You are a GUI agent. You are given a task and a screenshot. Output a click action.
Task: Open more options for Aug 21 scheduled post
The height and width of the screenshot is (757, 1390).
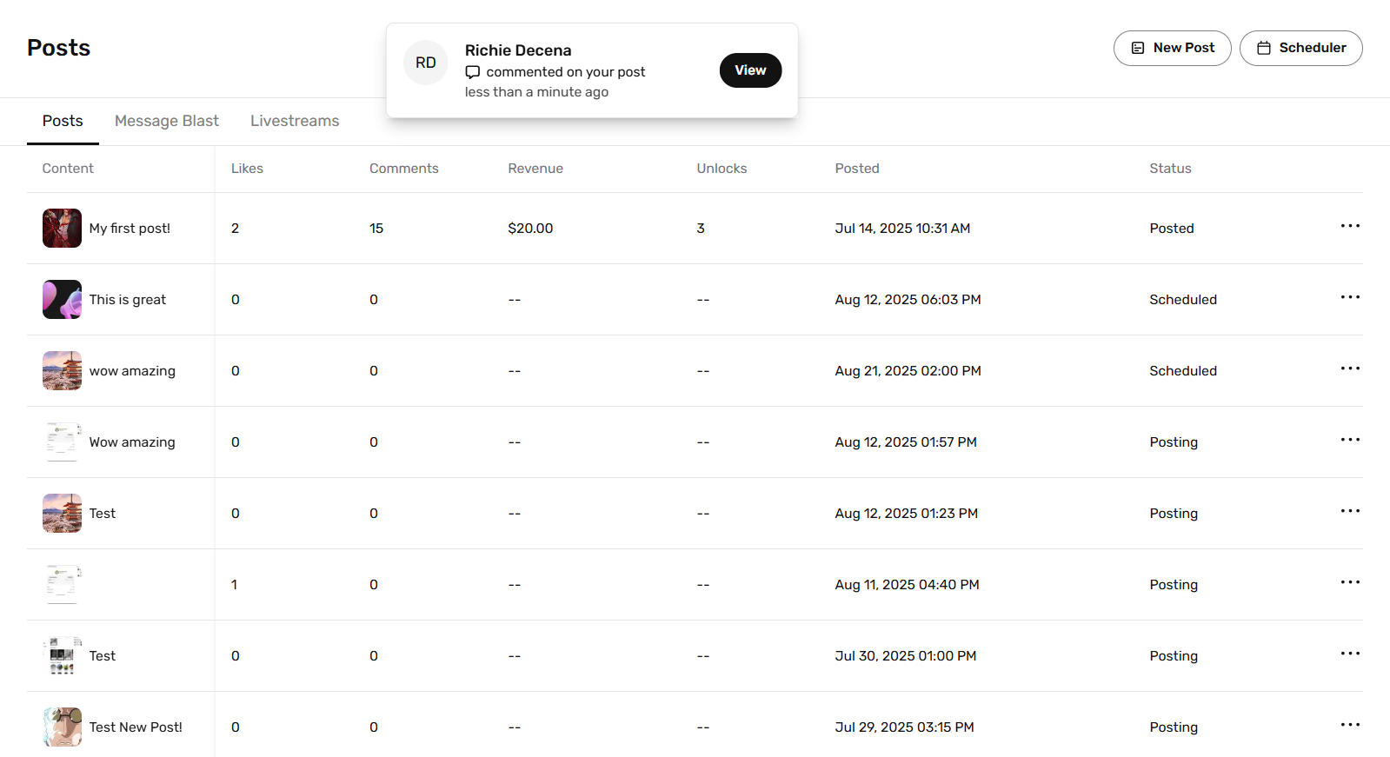pyautogui.click(x=1349, y=369)
